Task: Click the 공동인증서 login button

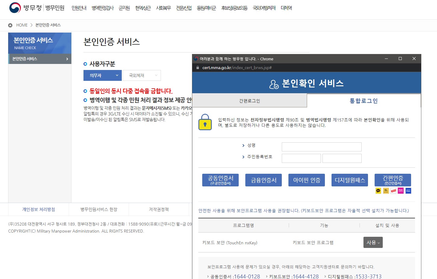Action: point(220,180)
